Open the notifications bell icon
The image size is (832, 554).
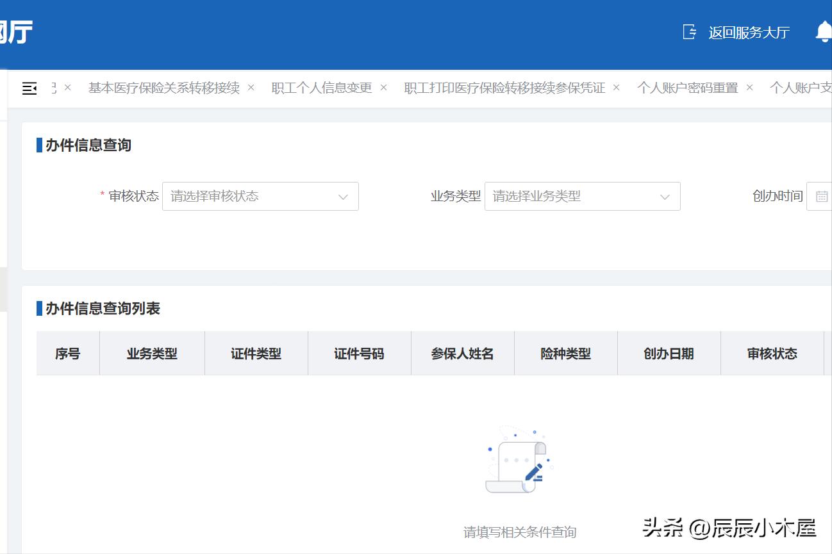pyautogui.click(x=824, y=32)
